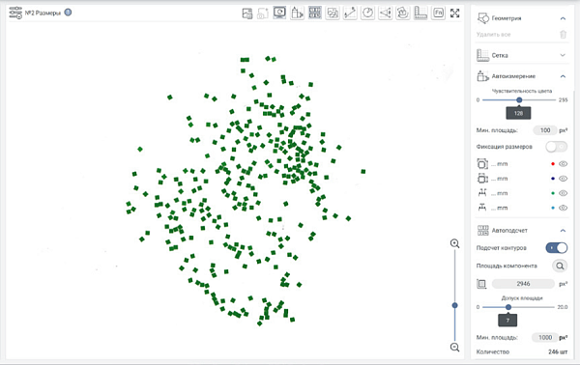The height and width of the screenshot is (365, 580).
Task: Hide the light blue measurement via eye icon
Action: click(x=563, y=208)
